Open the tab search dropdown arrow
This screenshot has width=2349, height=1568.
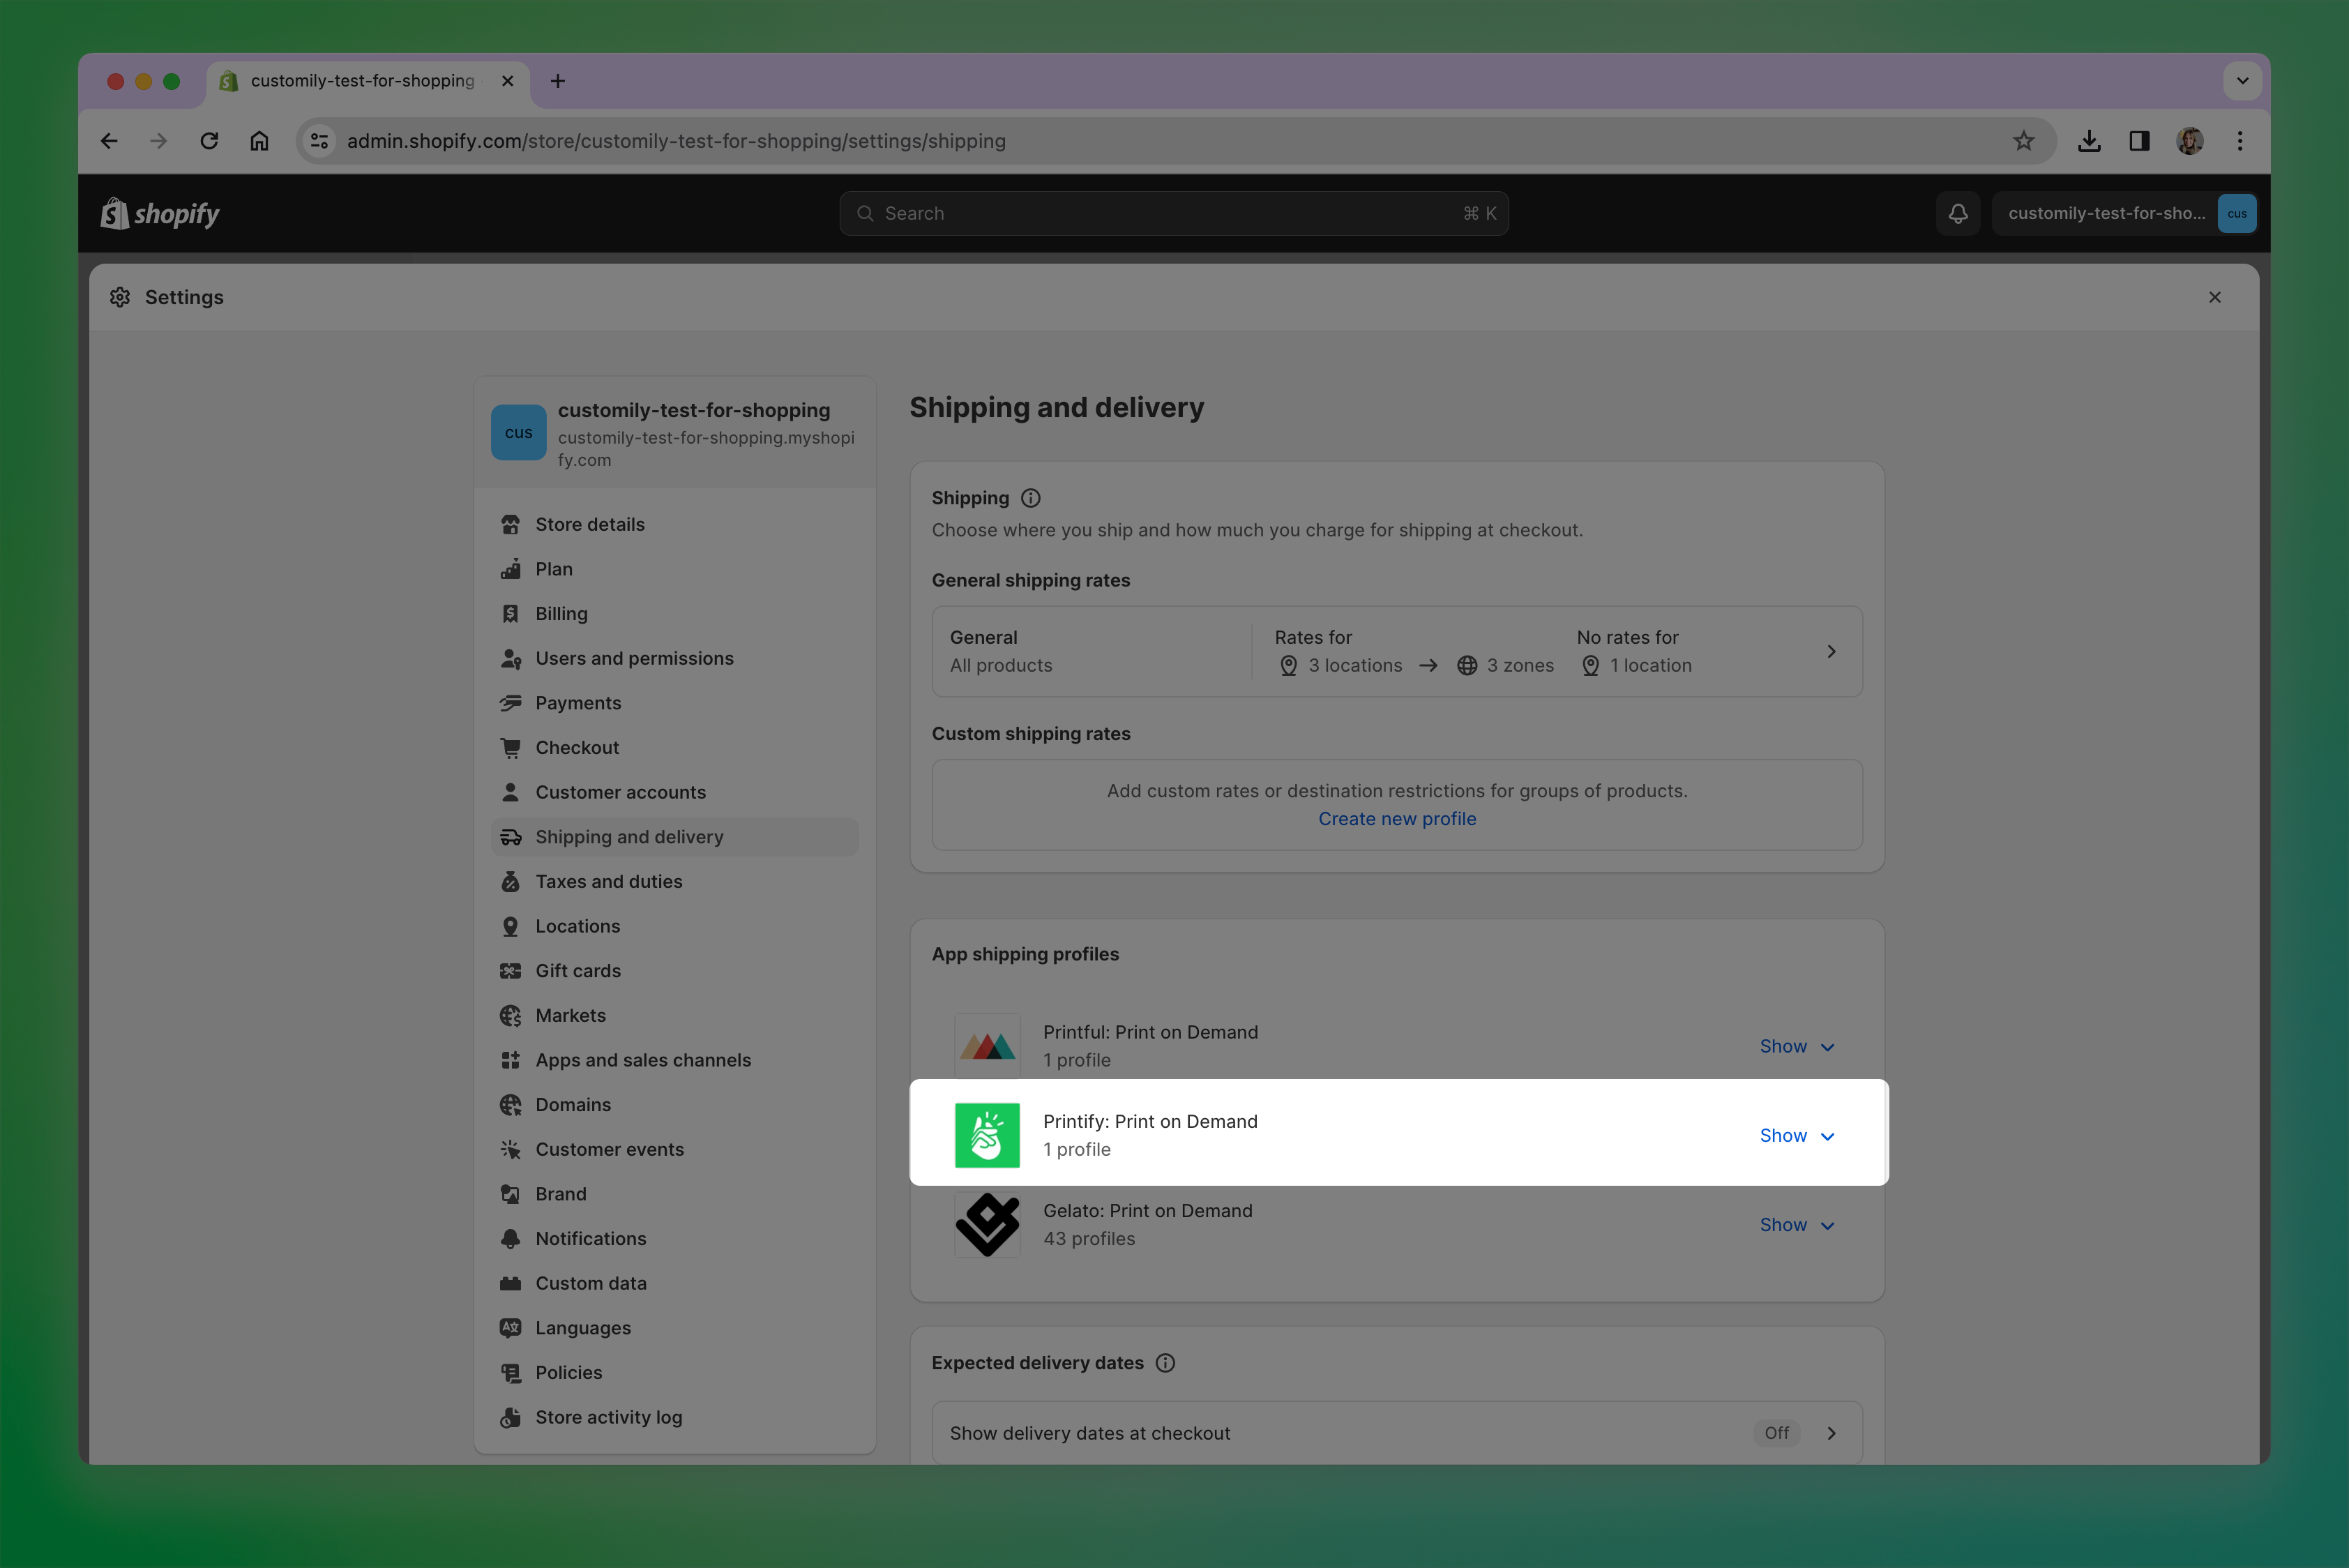click(2242, 81)
